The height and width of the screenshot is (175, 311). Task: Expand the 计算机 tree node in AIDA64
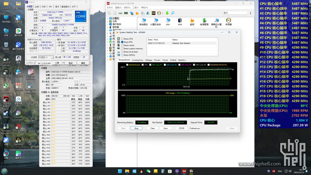tap(107, 18)
